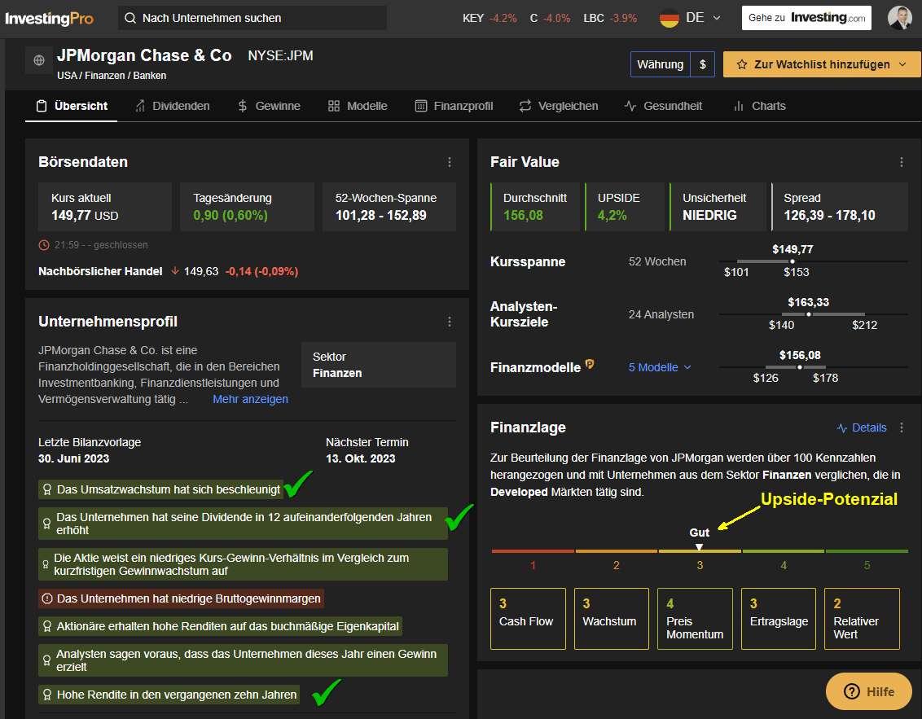Click the USA / Finanzen / Banken breadcrumb
The width and height of the screenshot is (922, 719).
pos(112,76)
